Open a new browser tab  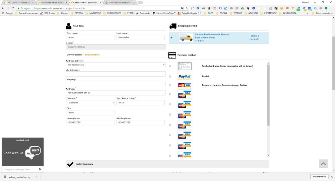click(x=140, y=3)
